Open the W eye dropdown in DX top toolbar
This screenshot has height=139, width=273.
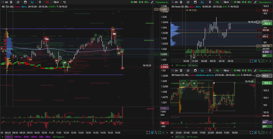(x=228, y=2)
